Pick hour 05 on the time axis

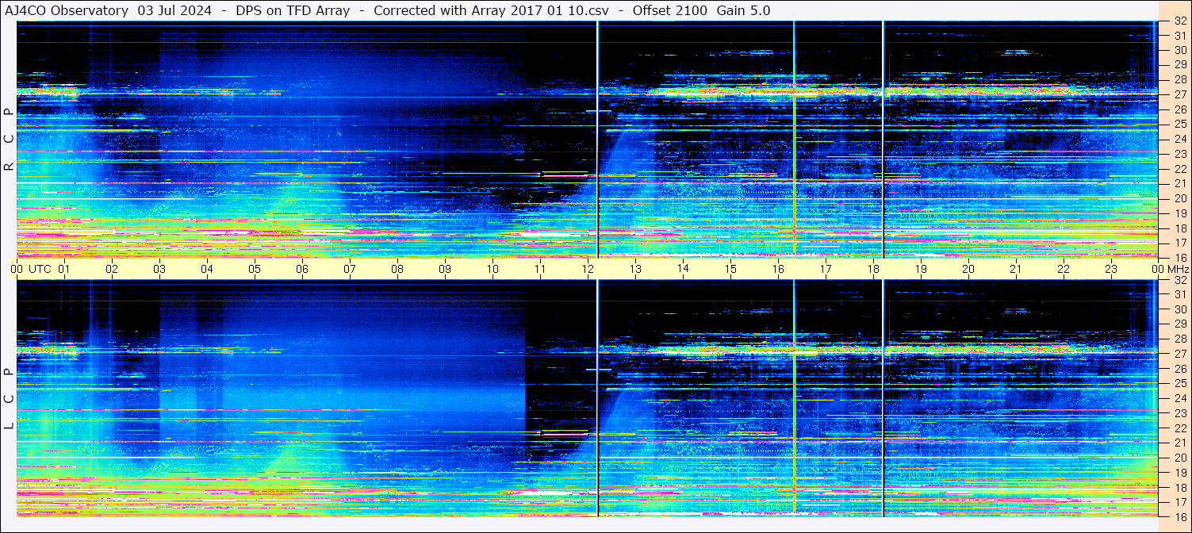pyautogui.click(x=255, y=269)
